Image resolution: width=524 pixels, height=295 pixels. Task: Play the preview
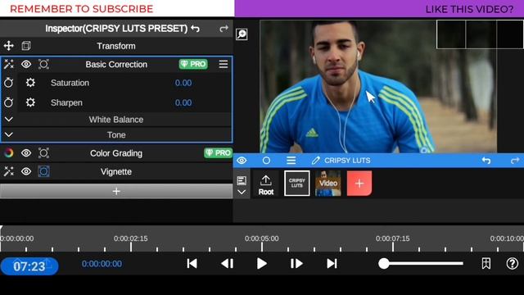coord(262,264)
